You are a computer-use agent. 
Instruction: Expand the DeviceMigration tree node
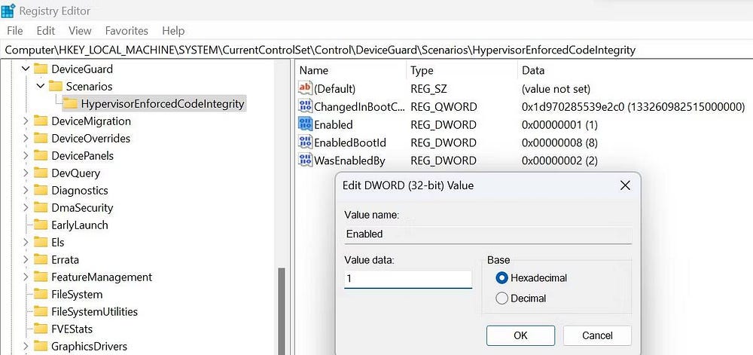[x=26, y=121]
